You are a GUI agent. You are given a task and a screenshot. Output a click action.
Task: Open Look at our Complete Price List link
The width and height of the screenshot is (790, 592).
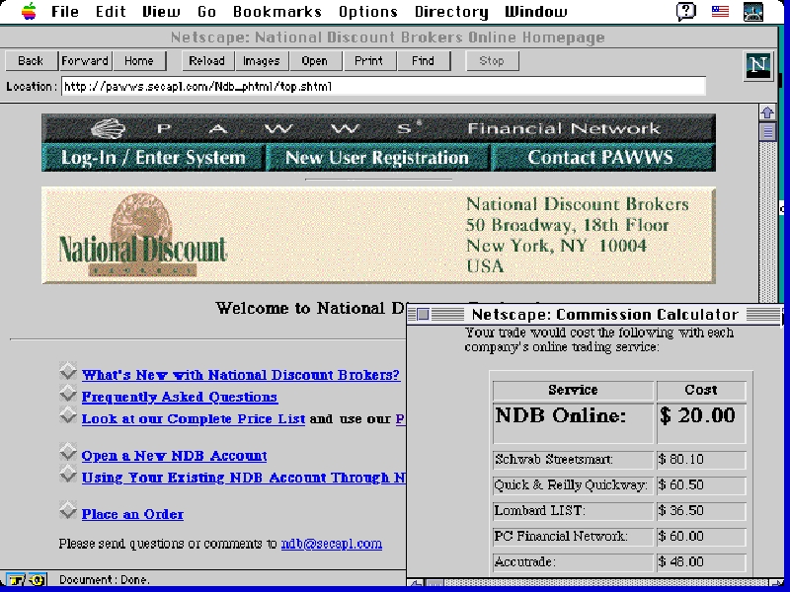pyautogui.click(x=194, y=418)
